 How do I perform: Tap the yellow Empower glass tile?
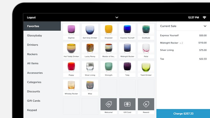109,32
